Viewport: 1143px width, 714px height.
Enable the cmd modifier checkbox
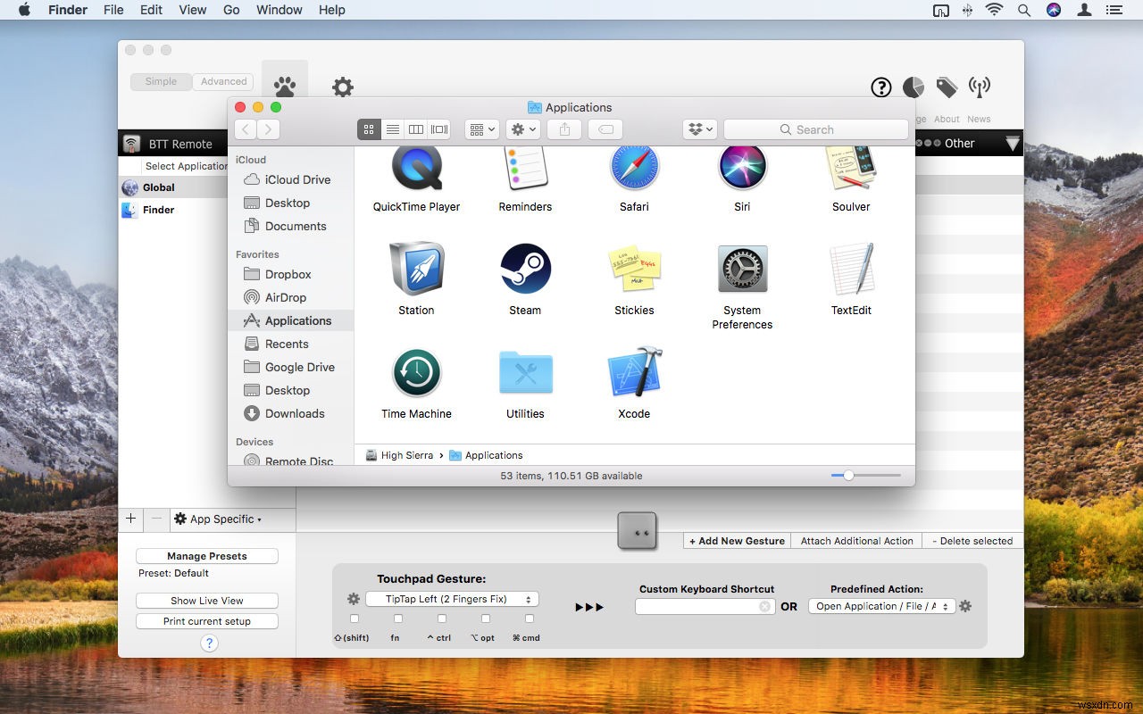529,619
